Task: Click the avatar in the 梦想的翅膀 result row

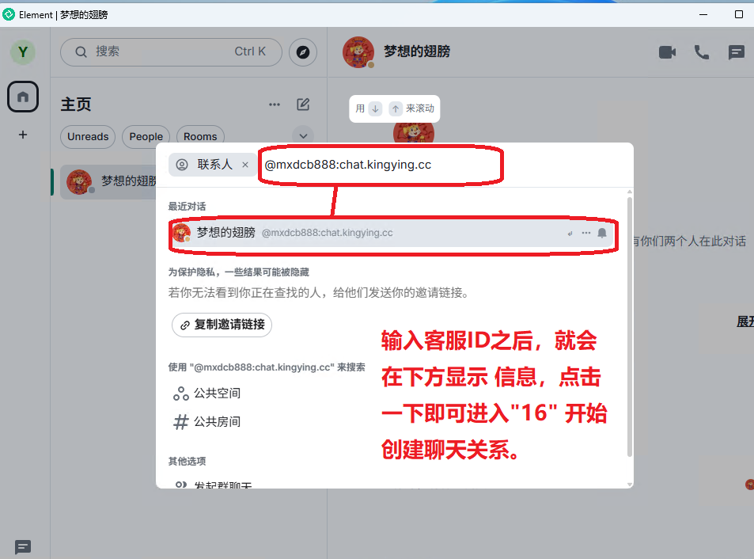Action: tap(181, 233)
